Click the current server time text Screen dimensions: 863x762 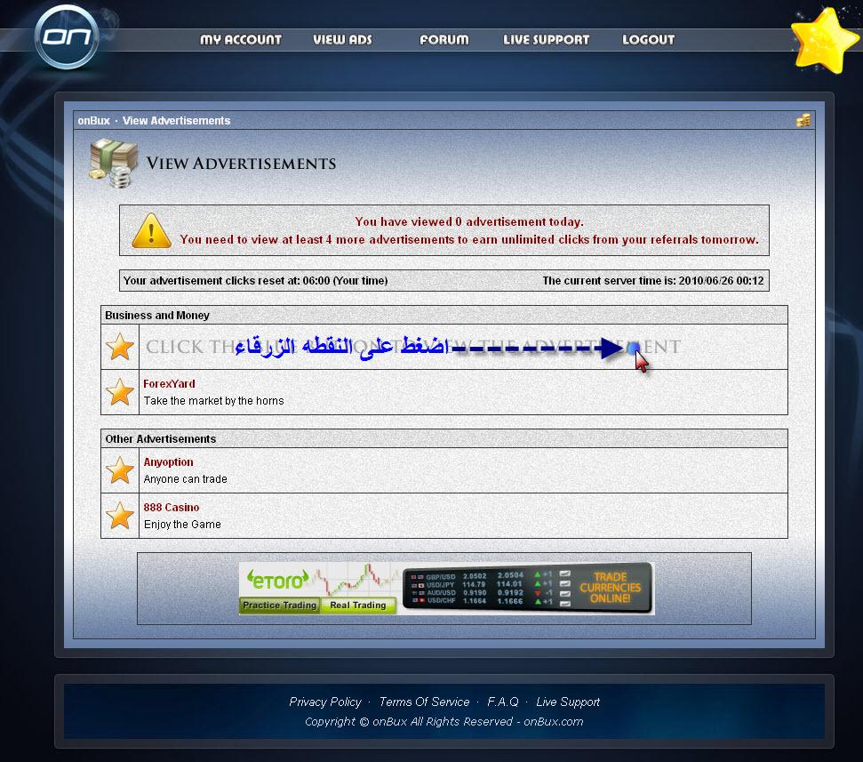pyautogui.click(x=652, y=281)
